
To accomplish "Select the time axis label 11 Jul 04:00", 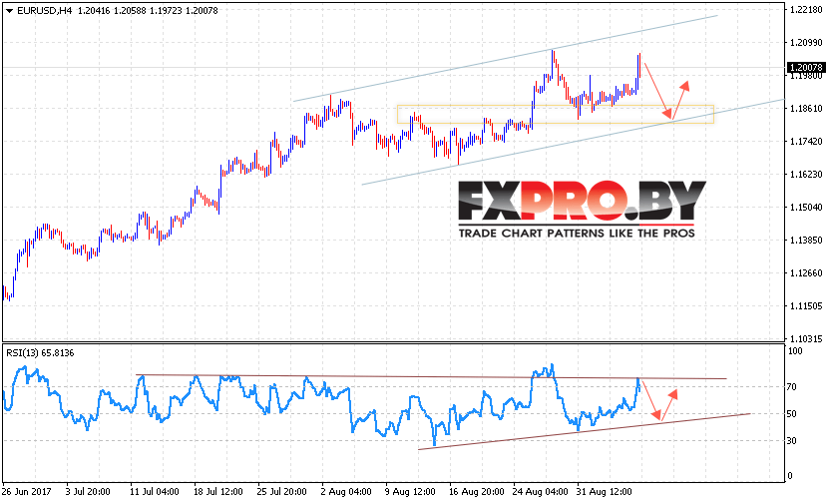I will pyautogui.click(x=154, y=492).
